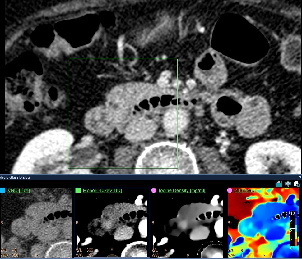Open the Iodine Density [mg/ml] result selector

tap(182, 190)
